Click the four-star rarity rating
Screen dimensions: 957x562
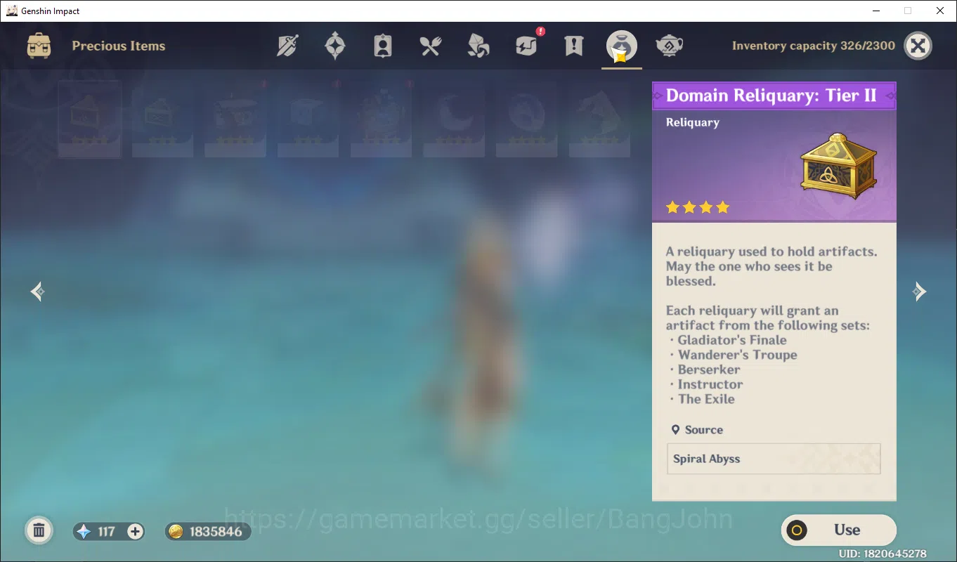698,207
